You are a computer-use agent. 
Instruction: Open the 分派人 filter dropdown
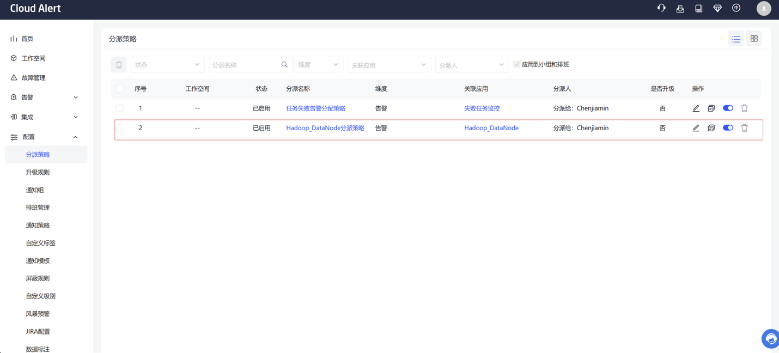(x=472, y=65)
